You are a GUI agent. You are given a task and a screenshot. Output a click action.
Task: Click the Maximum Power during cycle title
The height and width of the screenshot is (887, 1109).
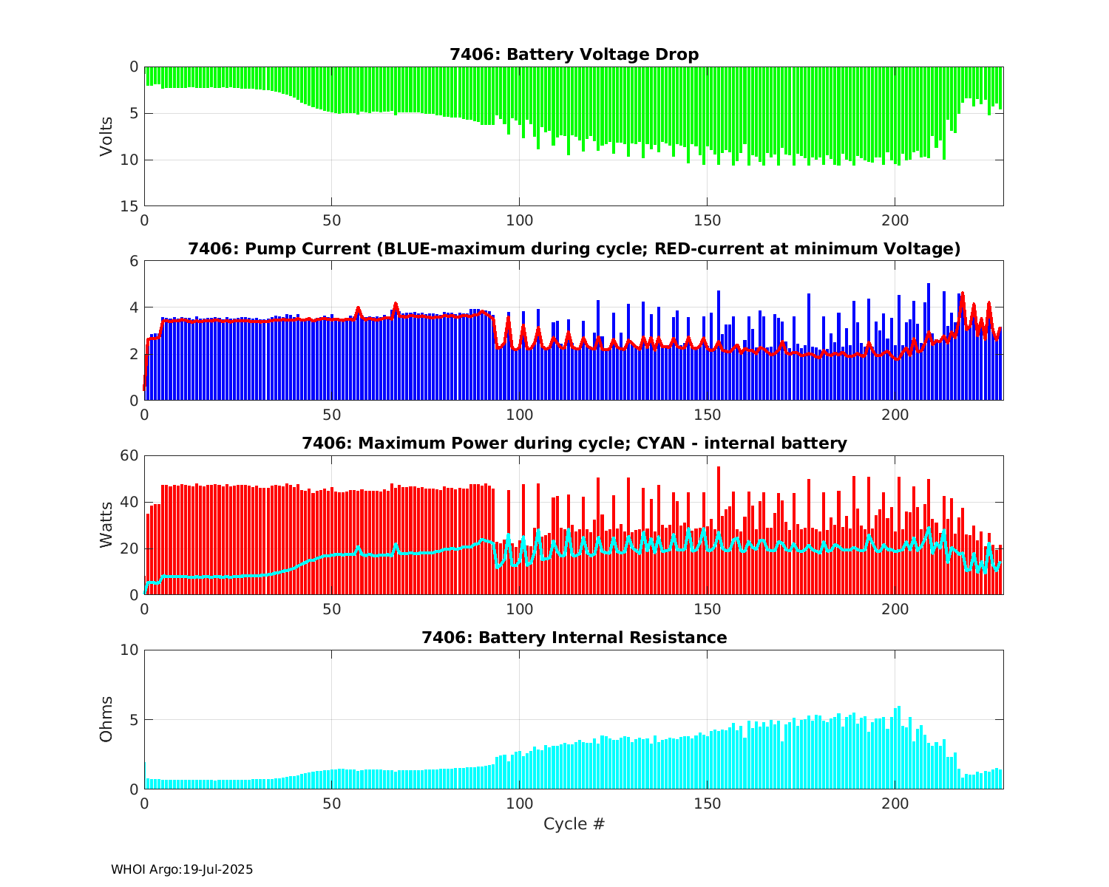574,443
